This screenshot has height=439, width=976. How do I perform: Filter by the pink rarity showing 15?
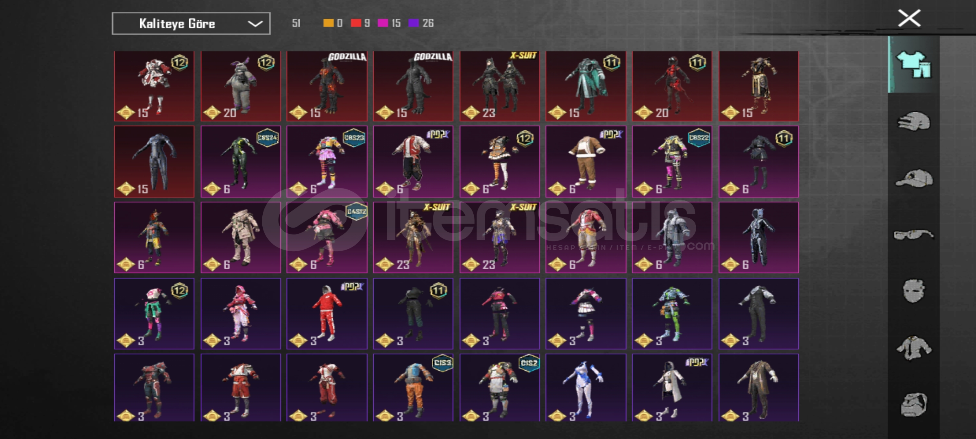(383, 23)
